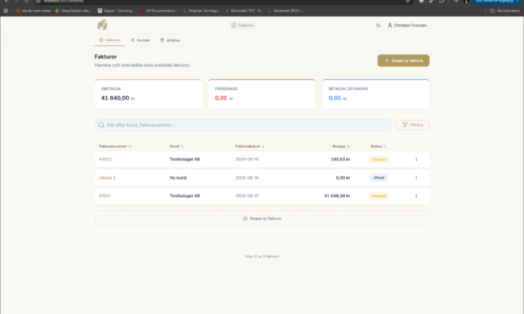Switch to the Artiklar tab
The width and height of the screenshot is (524, 314).
pyautogui.click(x=170, y=40)
